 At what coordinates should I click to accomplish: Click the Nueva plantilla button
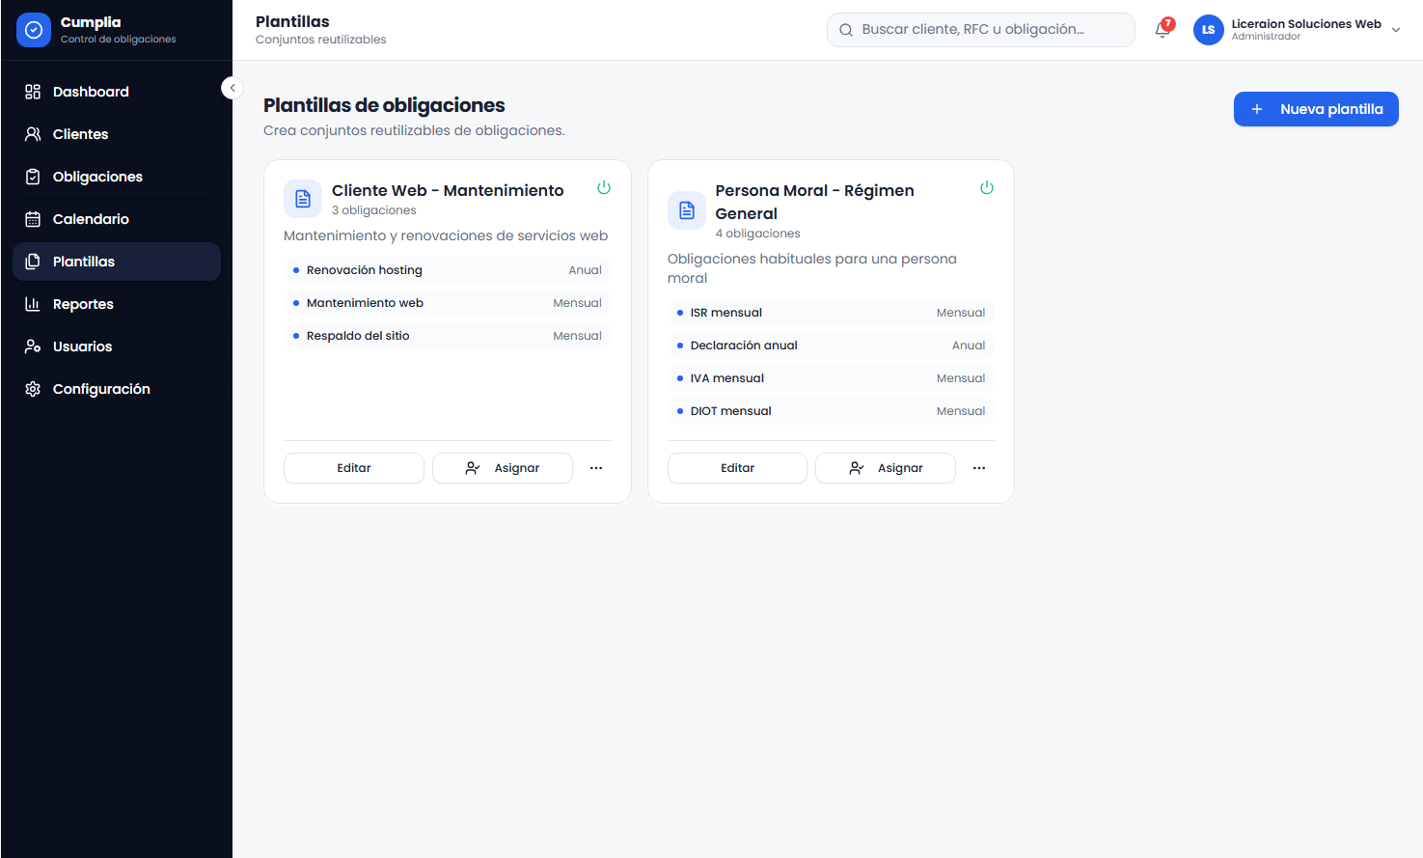[x=1316, y=109]
